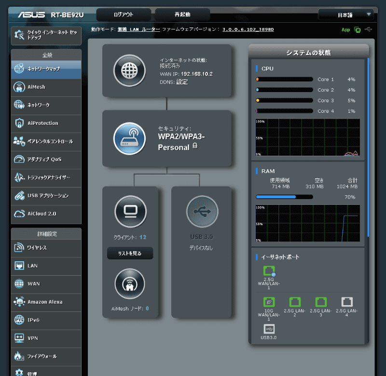Image resolution: width=386 pixels, height=376 pixels.
Task: Click the CPU usage graph
Action: (x=308, y=137)
